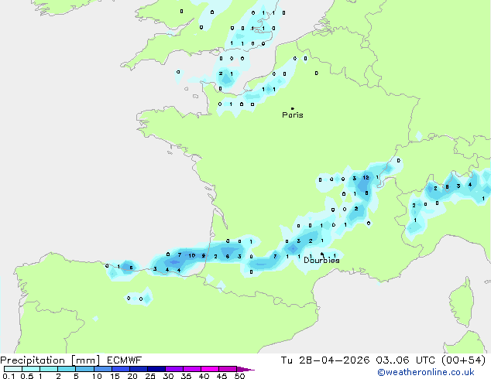491x379 pixels.
Task: Pick legend swatch between 0.5 and 1
Action: point(31,369)
